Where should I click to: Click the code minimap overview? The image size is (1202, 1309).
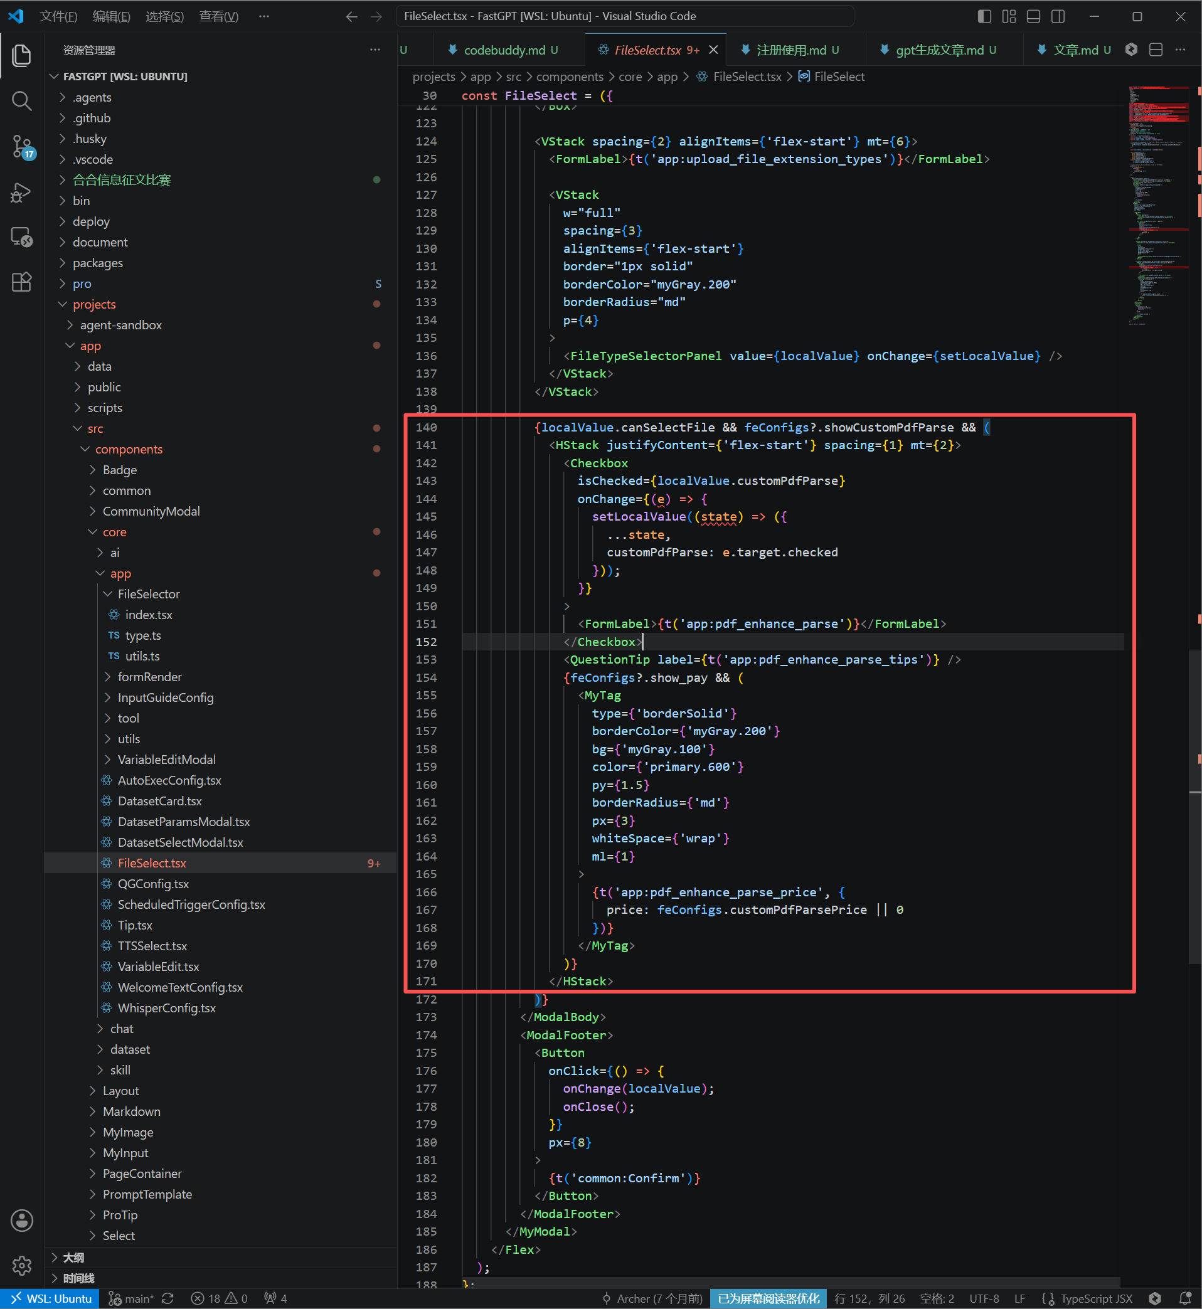[x=1159, y=205]
